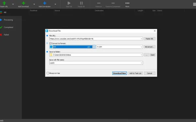Click the Remove toolbar icon
The height and width of the screenshot is (122, 196).
coord(99,3)
